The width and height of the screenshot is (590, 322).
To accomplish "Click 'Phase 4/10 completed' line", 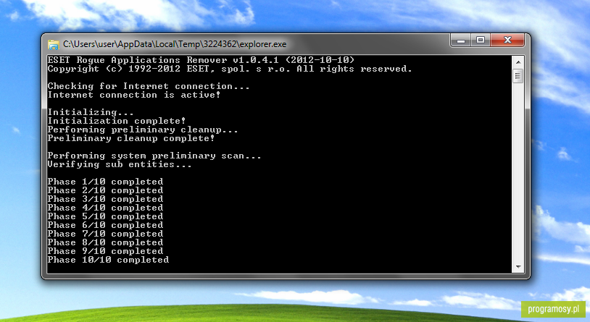I will click(105, 208).
